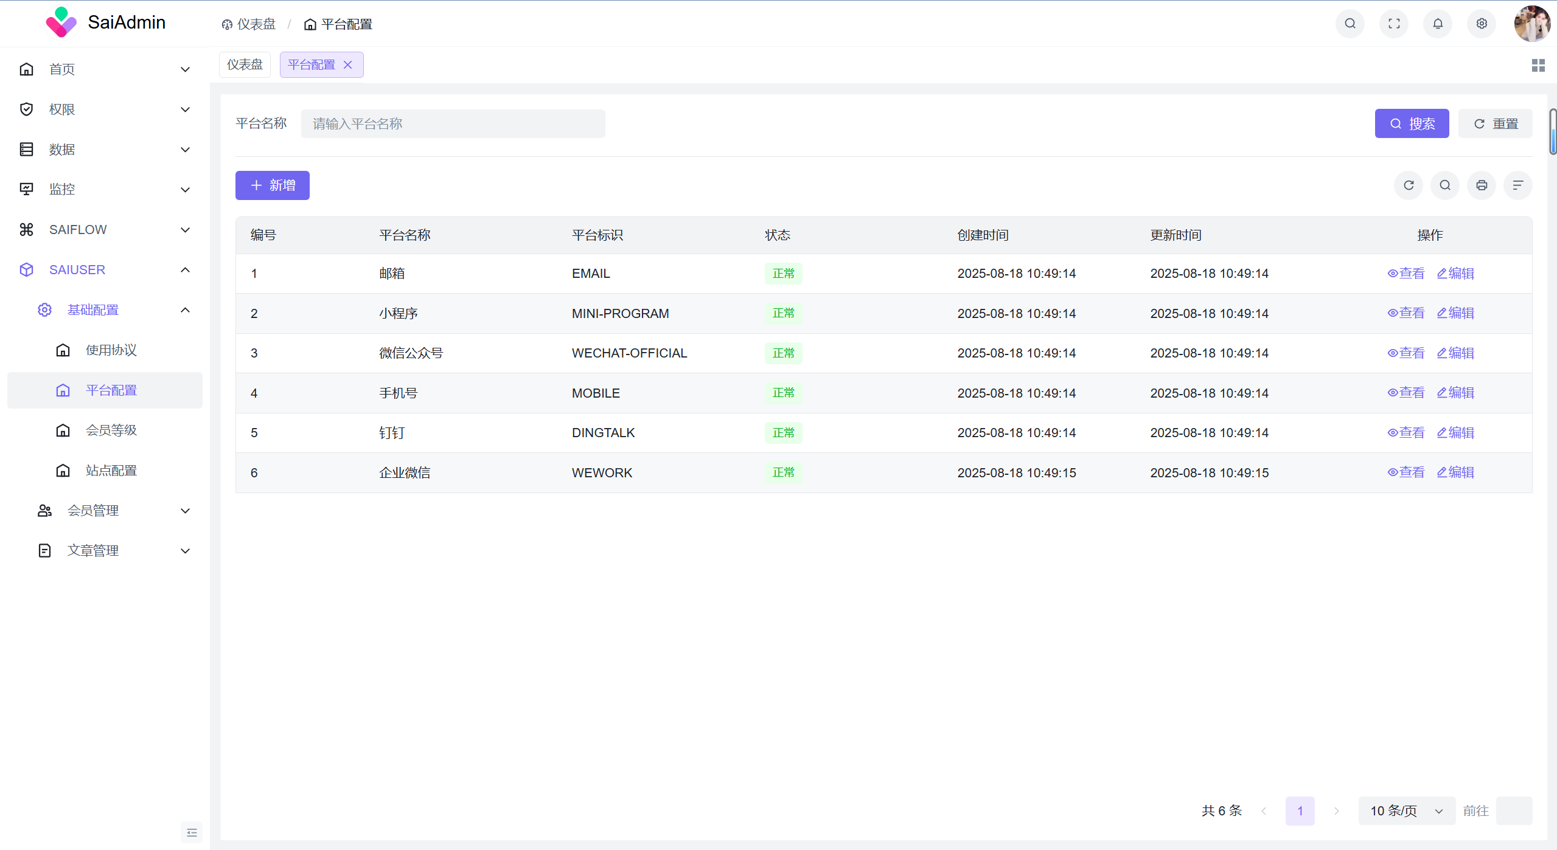The image size is (1557, 850).
Task: Print the platform table
Action: 1481,185
